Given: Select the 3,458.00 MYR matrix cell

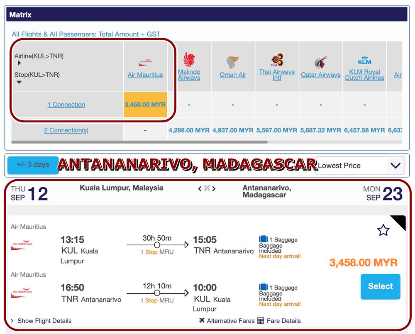Looking at the screenshot, I should [x=145, y=105].
